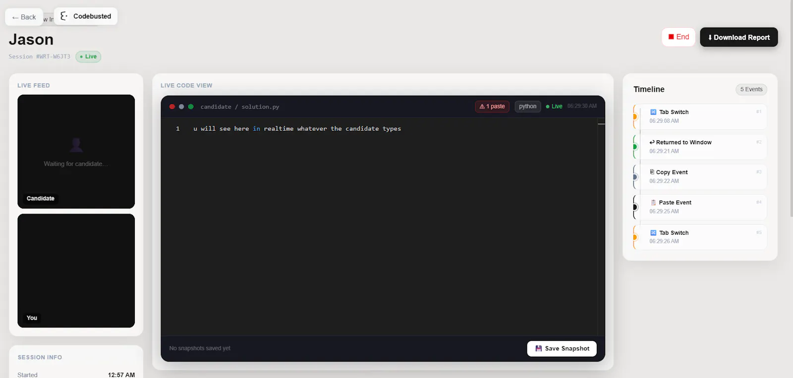Click the gray marker dot of Copy Event
This screenshot has width=793, height=378.
(634, 177)
